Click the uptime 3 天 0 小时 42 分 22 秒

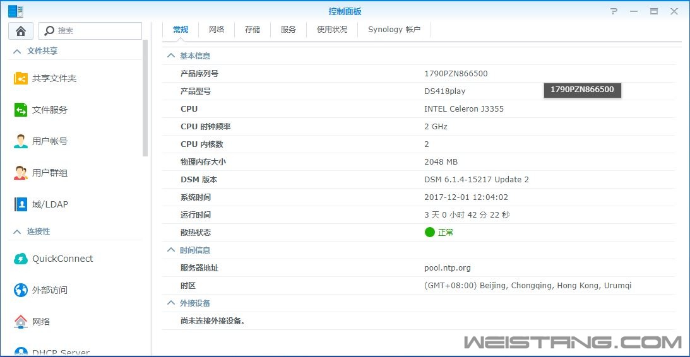coord(467,215)
